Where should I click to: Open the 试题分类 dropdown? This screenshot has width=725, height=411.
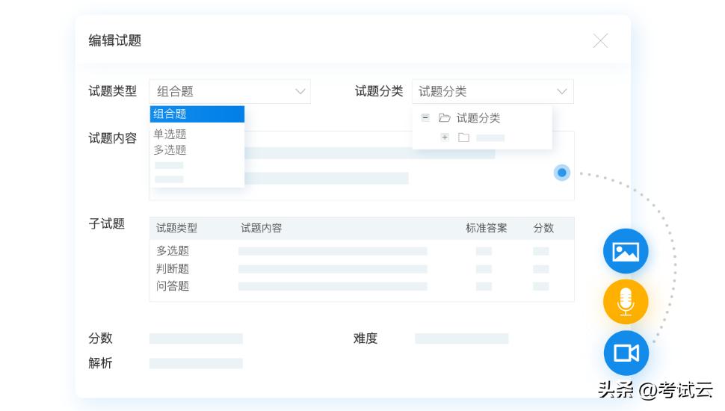493,91
